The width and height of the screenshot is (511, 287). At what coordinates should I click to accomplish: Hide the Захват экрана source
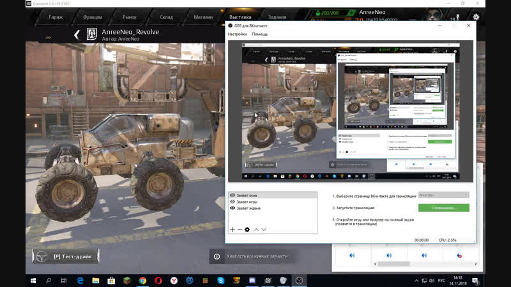point(233,208)
